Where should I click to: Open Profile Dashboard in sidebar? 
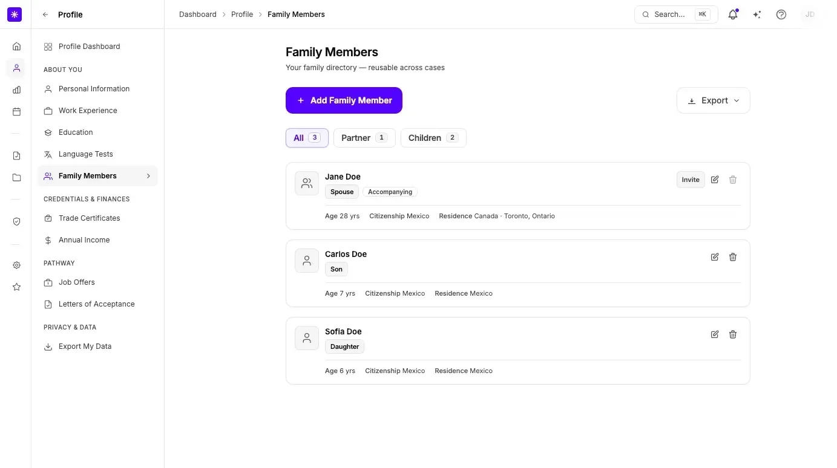97,47
